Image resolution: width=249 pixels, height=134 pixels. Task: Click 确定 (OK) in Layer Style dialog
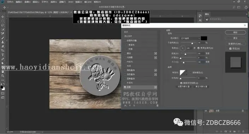click(236, 32)
